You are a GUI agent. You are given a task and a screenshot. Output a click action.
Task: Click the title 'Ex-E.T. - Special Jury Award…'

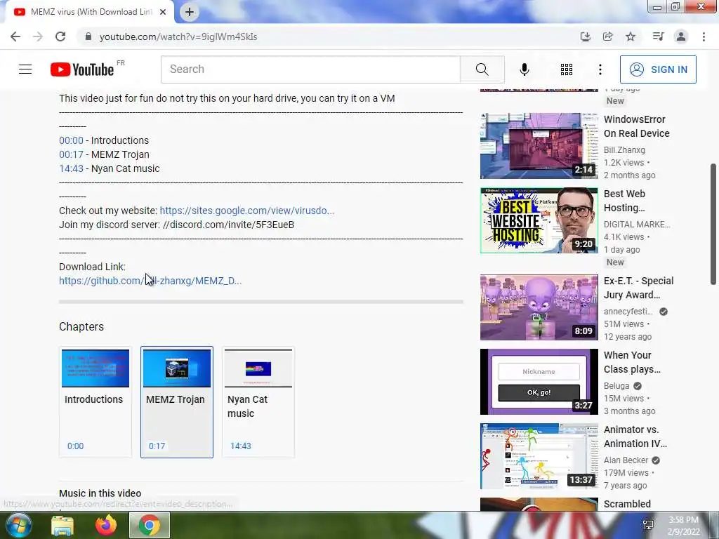tap(639, 288)
